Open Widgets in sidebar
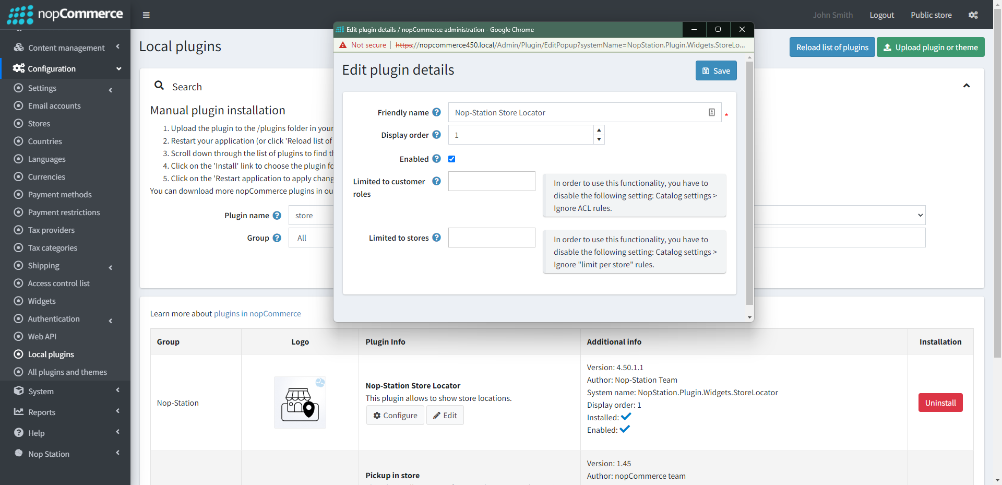 click(42, 301)
